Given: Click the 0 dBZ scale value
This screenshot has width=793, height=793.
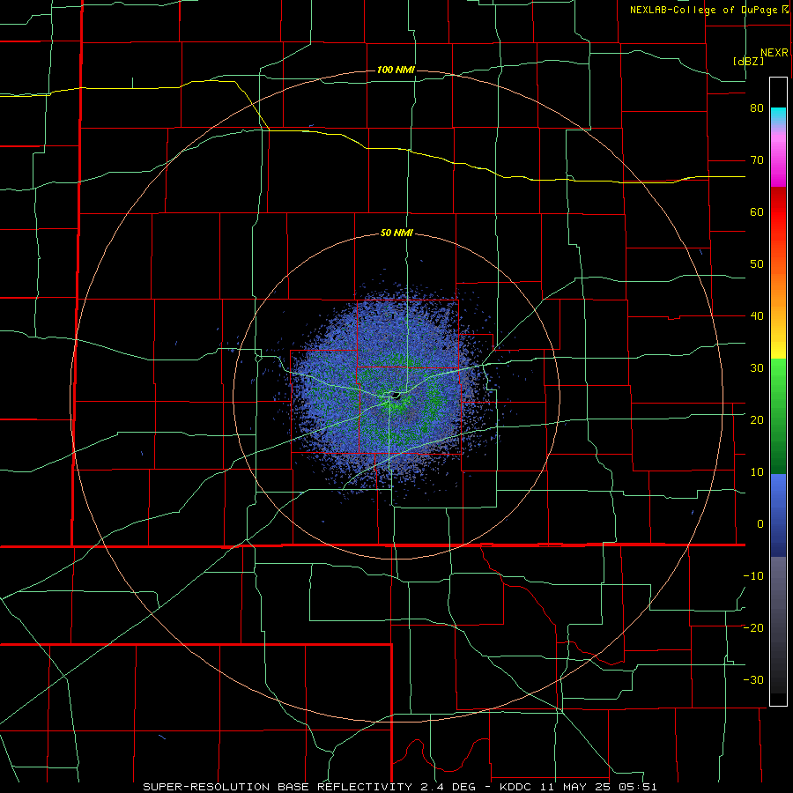Looking at the screenshot, I should (760, 524).
